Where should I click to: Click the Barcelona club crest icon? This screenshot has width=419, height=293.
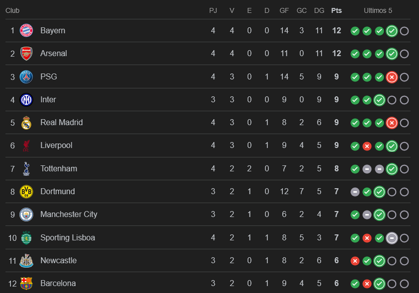point(26,284)
